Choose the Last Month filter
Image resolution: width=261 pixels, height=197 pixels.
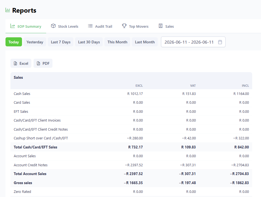tap(145, 42)
